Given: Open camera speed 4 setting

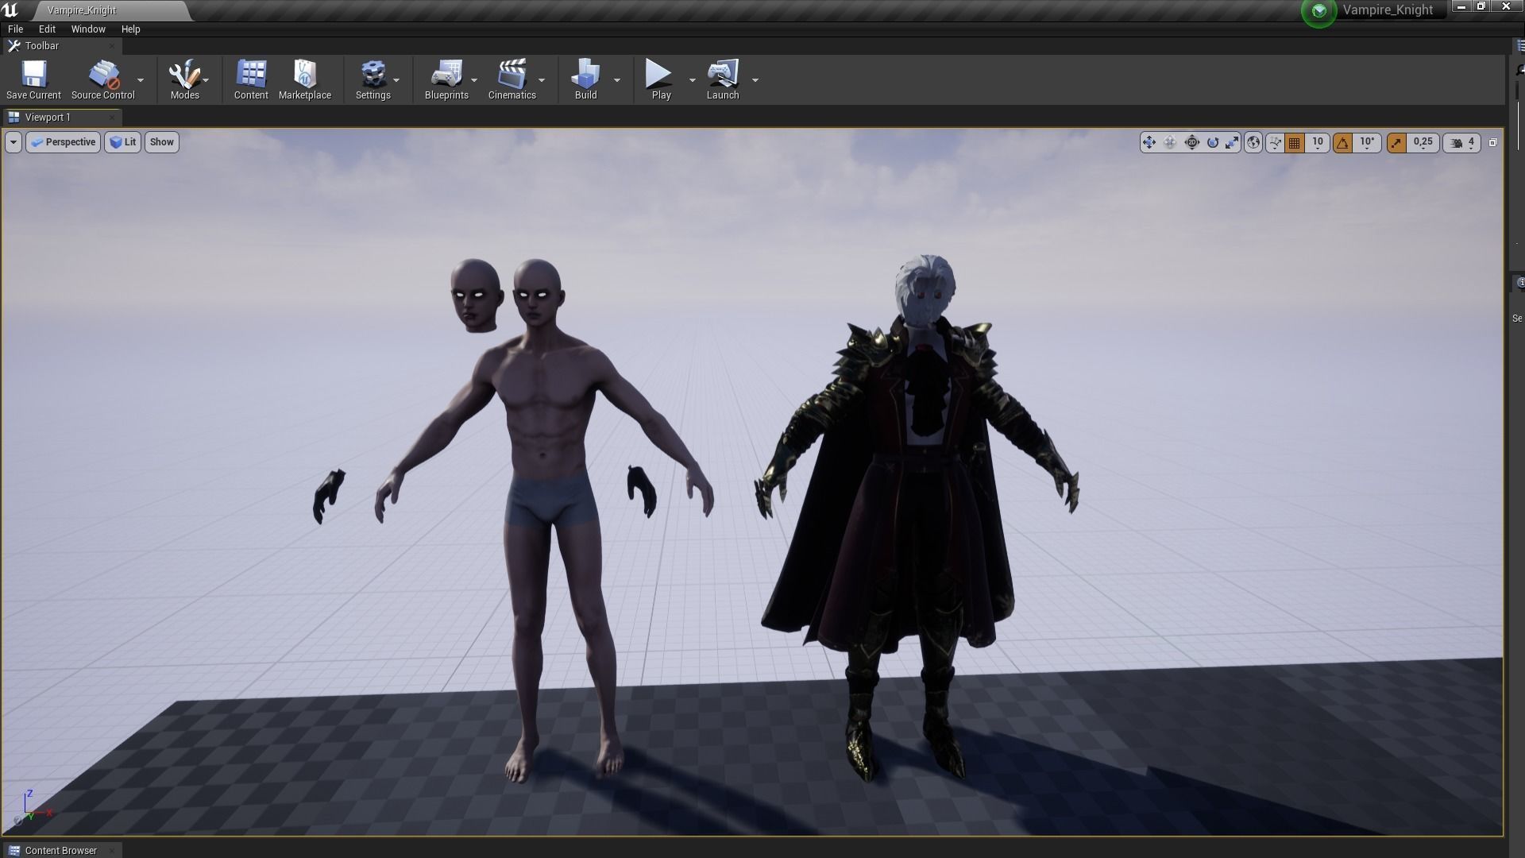Looking at the screenshot, I should [x=1462, y=143].
